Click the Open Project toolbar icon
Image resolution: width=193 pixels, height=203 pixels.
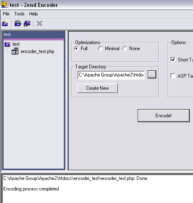click(18, 23)
